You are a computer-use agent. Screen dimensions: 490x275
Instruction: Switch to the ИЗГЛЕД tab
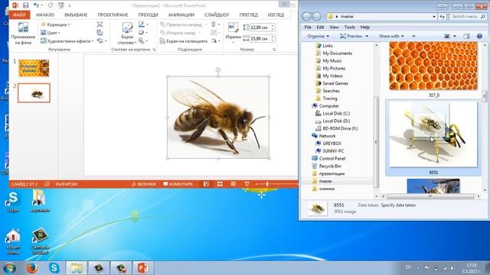(276, 15)
